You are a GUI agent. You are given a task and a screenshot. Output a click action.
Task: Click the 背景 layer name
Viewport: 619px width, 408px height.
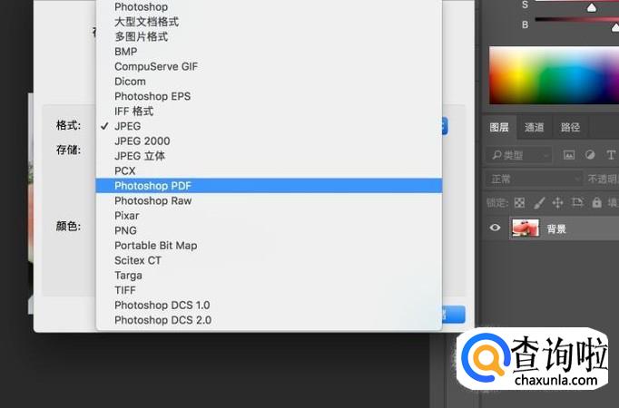coord(556,228)
